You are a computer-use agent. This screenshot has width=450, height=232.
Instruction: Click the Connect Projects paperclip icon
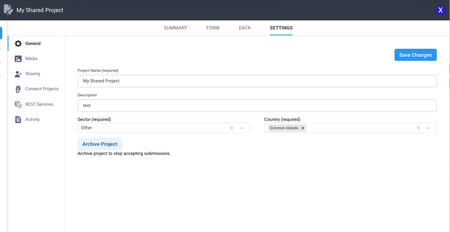(18, 89)
